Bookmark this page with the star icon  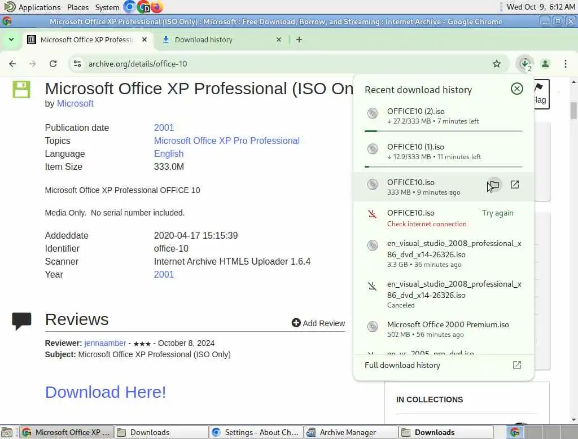click(497, 64)
